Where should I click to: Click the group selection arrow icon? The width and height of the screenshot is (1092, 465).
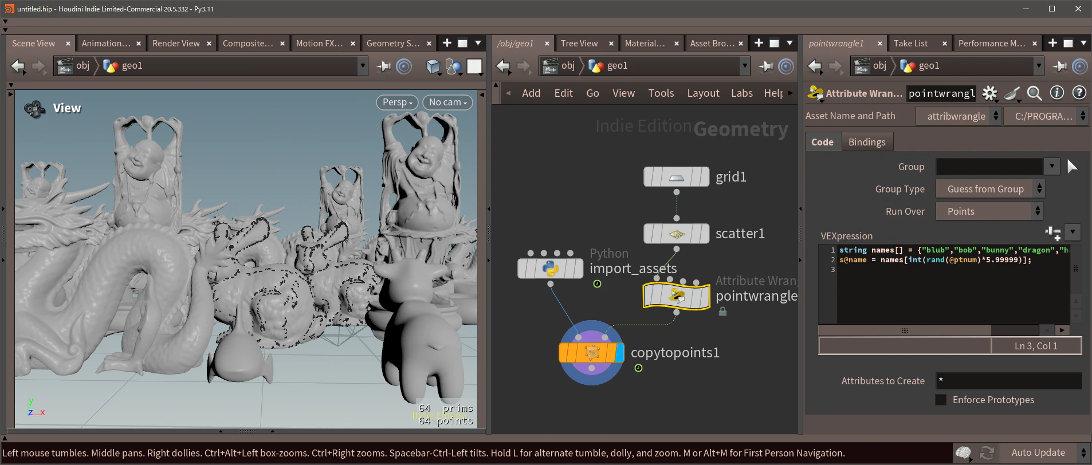[1073, 167]
